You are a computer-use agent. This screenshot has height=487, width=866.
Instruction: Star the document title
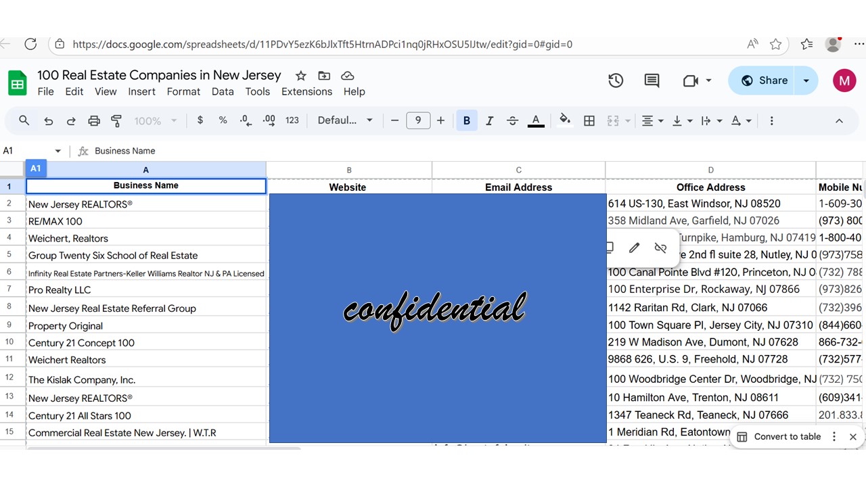pos(301,76)
